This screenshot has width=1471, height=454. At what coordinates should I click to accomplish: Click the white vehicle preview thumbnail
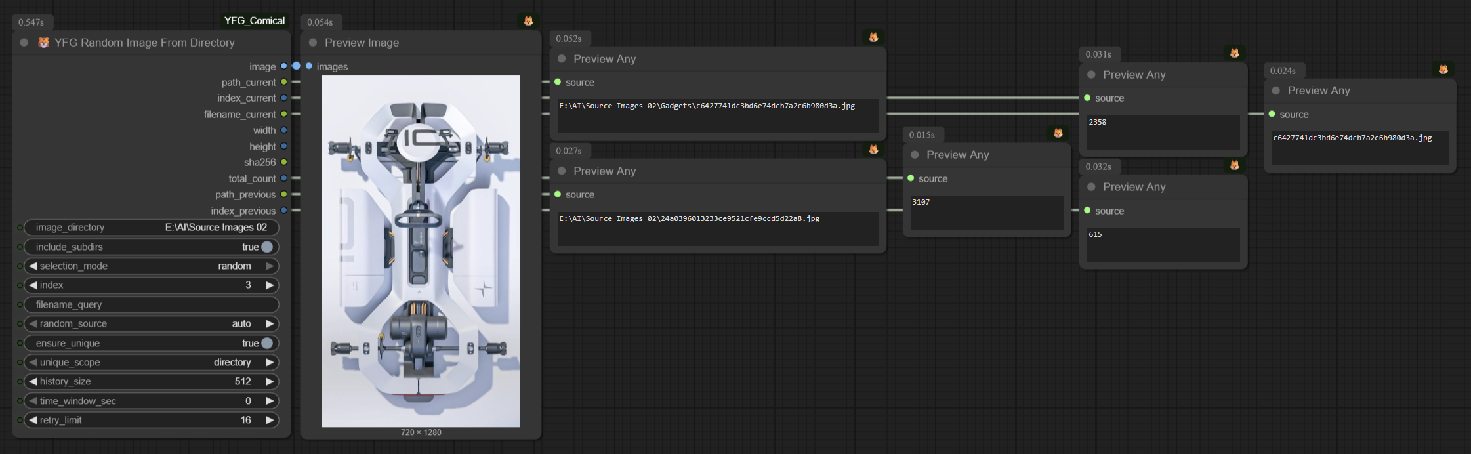click(x=421, y=251)
